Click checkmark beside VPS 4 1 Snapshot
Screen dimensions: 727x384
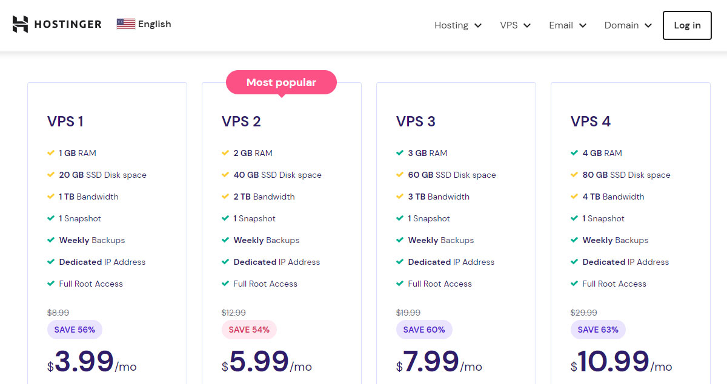coord(574,218)
